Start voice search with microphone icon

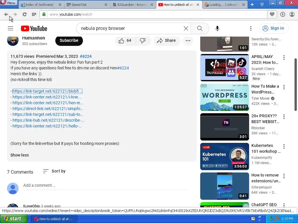[217, 28]
